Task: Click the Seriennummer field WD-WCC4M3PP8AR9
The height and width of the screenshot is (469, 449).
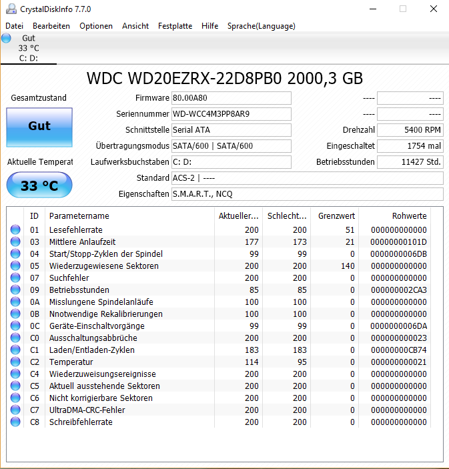Action: click(232, 114)
